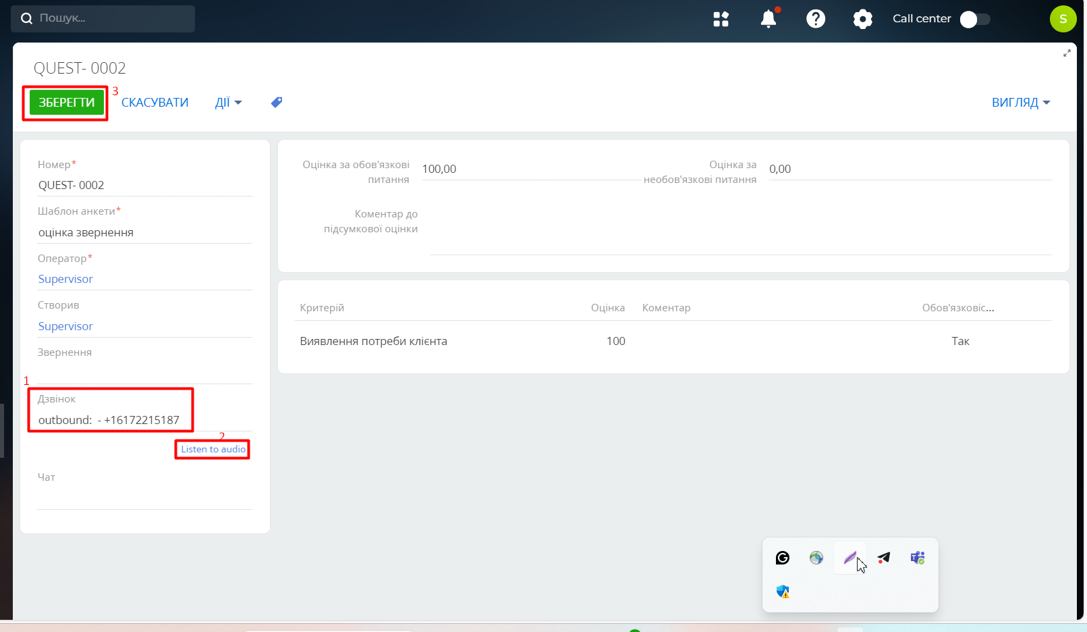The width and height of the screenshot is (1087, 632).
Task: Open the notifications bell
Action: pos(769,18)
